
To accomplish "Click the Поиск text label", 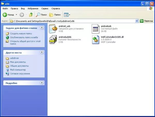I will (44, 15).
